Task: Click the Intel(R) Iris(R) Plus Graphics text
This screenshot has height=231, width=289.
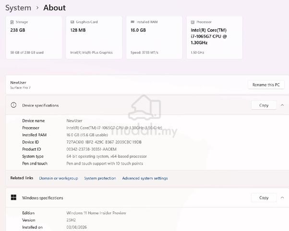Action: click(x=91, y=52)
